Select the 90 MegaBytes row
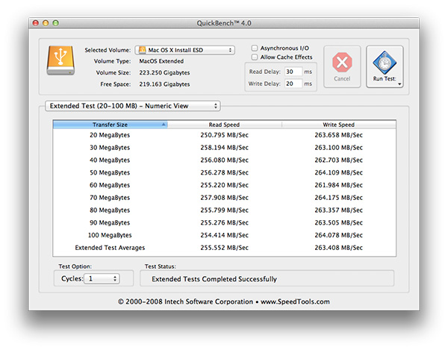 coord(224,222)
